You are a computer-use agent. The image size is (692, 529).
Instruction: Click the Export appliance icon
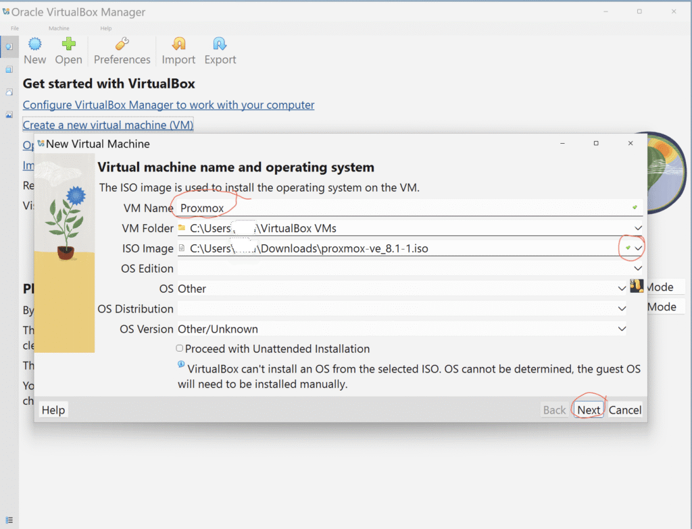(220, 45)
